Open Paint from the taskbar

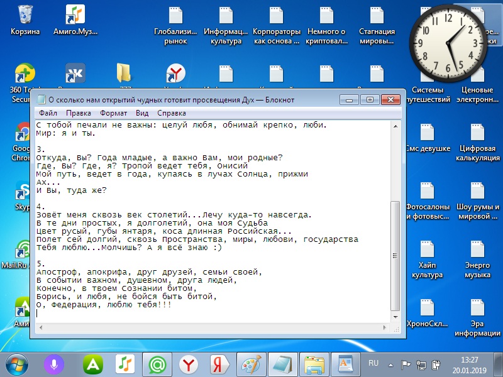coord(251,364)
